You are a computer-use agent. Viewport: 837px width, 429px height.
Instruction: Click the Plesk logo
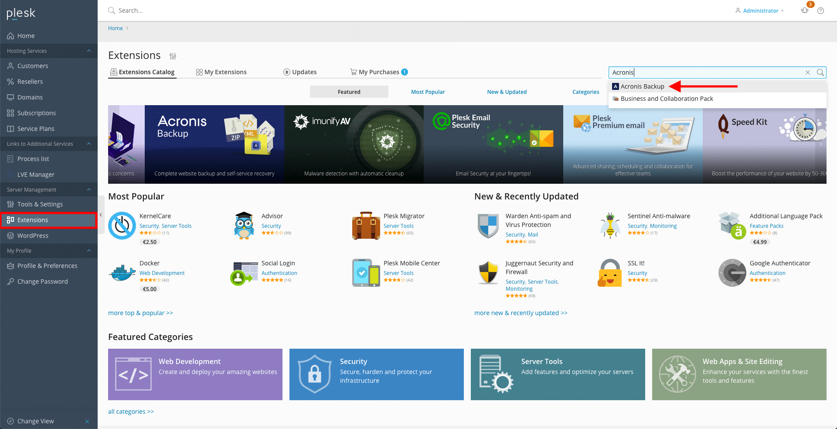click(21, 14)
